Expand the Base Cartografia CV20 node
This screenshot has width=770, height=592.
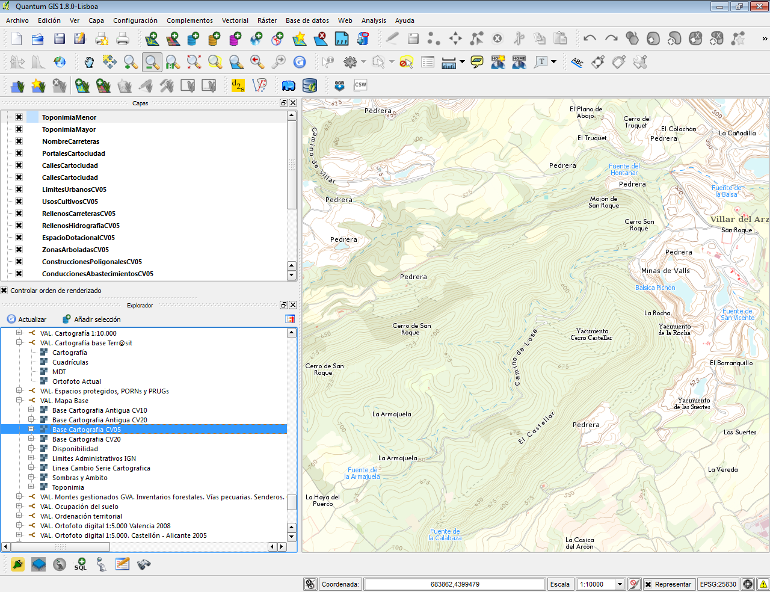click(30, 439)
